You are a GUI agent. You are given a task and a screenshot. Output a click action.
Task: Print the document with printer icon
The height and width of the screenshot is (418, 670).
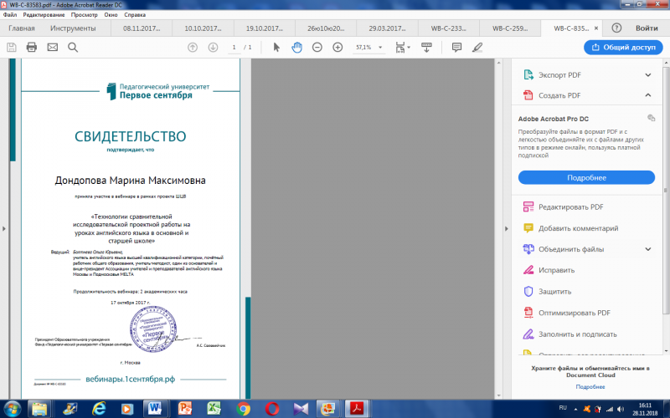point(32,48)
